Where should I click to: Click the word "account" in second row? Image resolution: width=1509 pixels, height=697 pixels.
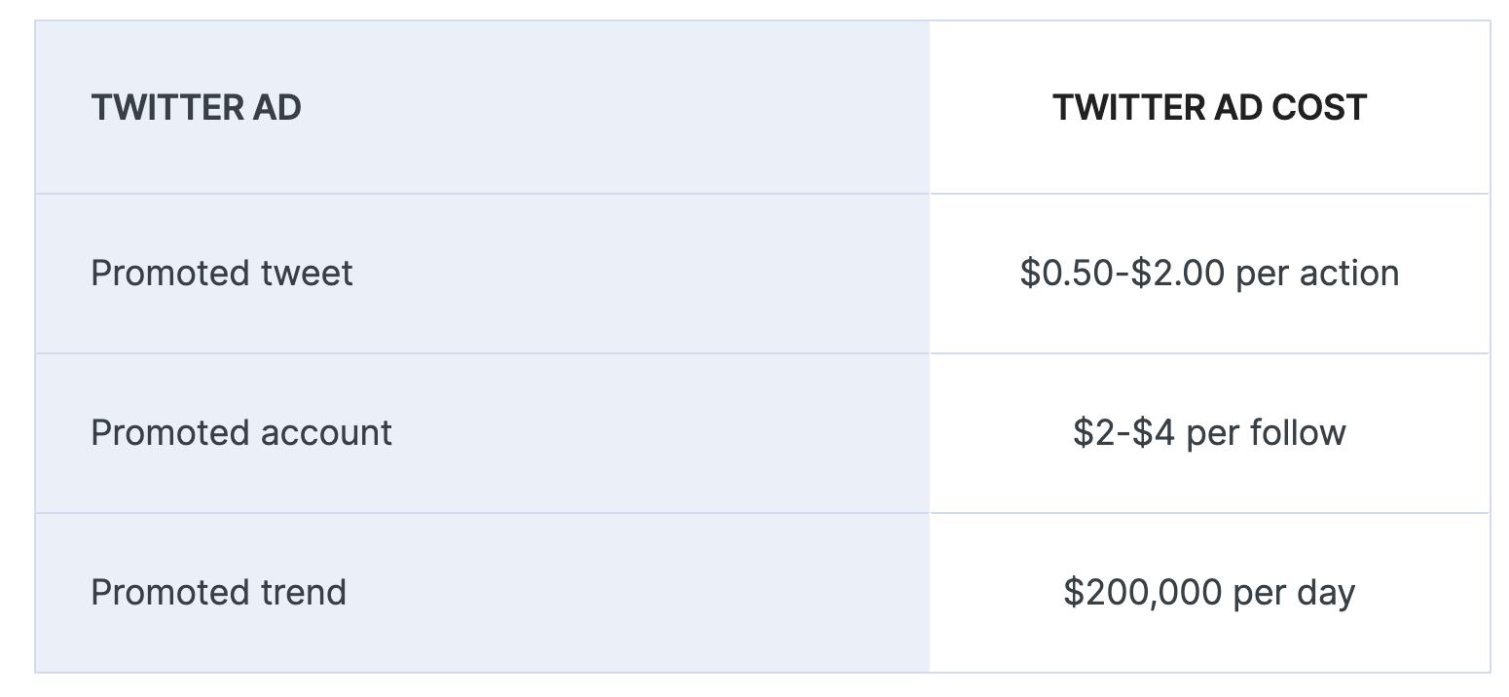[331, 432]
